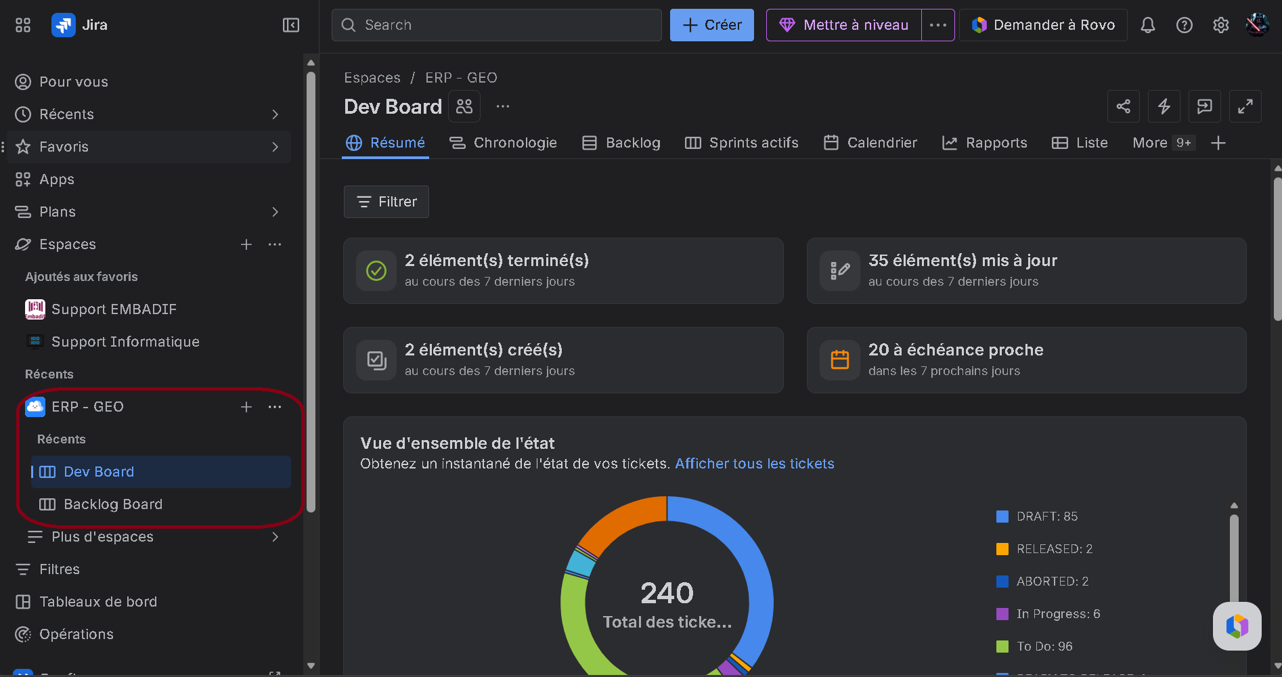
Task: Click Demander à Rovo button
Action: pyautogui.click(x=1043, y=25)
